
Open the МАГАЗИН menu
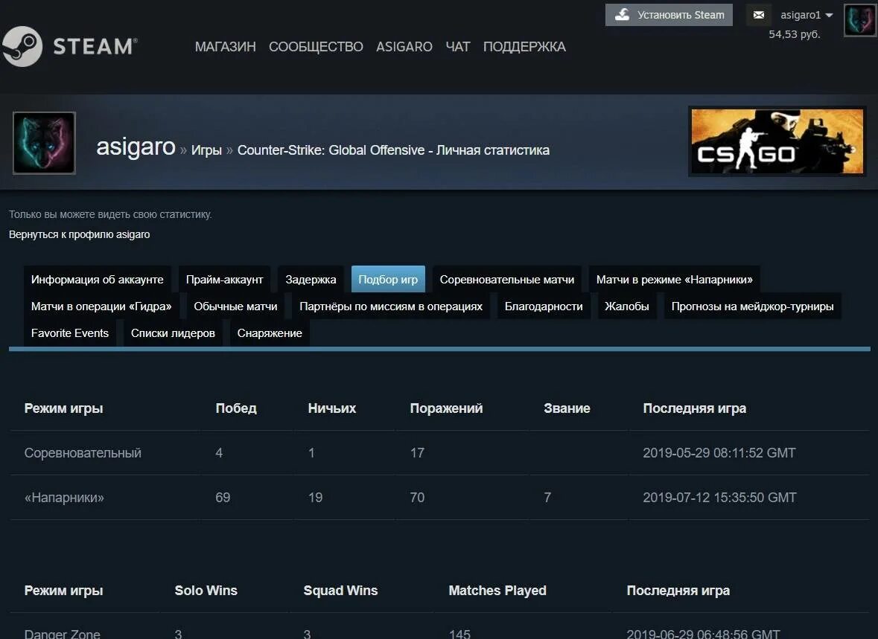pyautogui.click(x=225, y=47)
